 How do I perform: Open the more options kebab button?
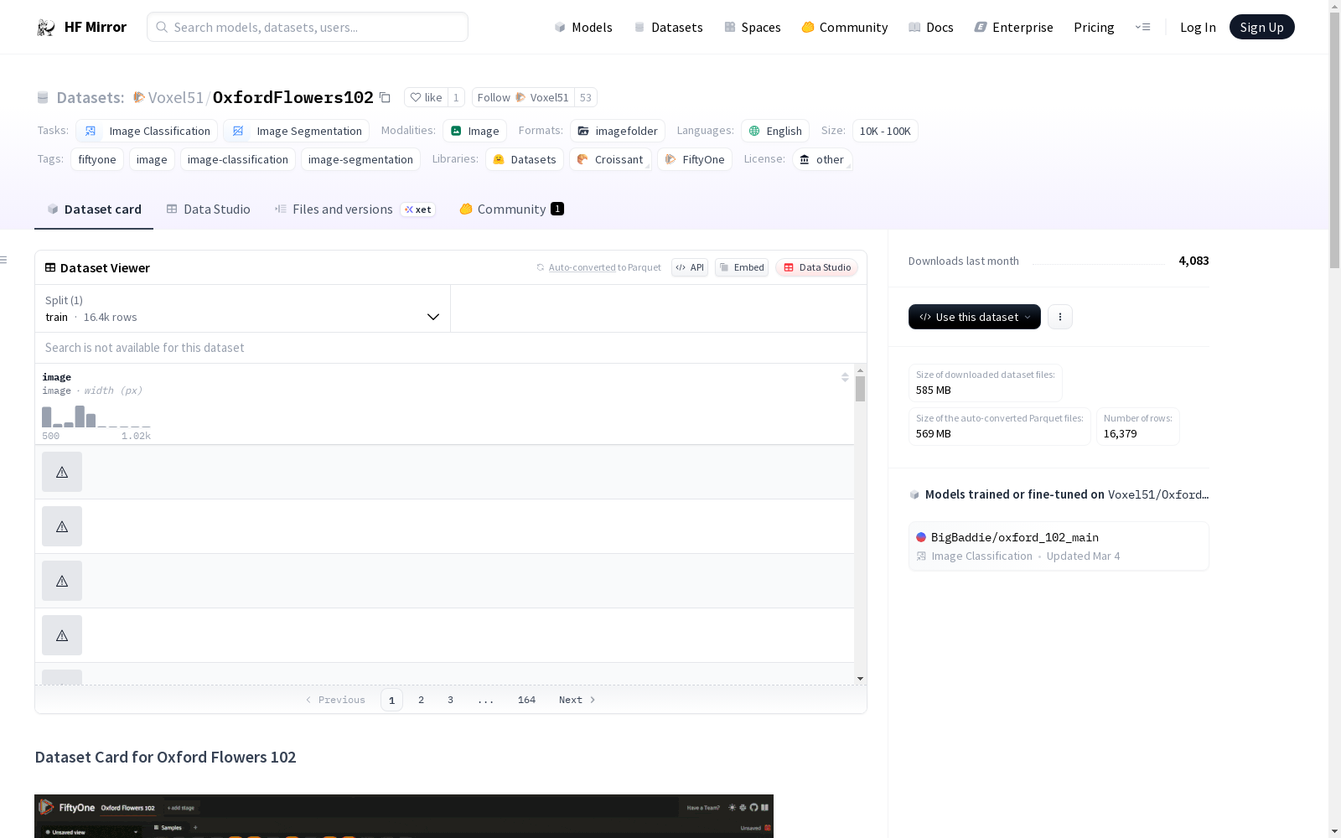pos(1060,317)
